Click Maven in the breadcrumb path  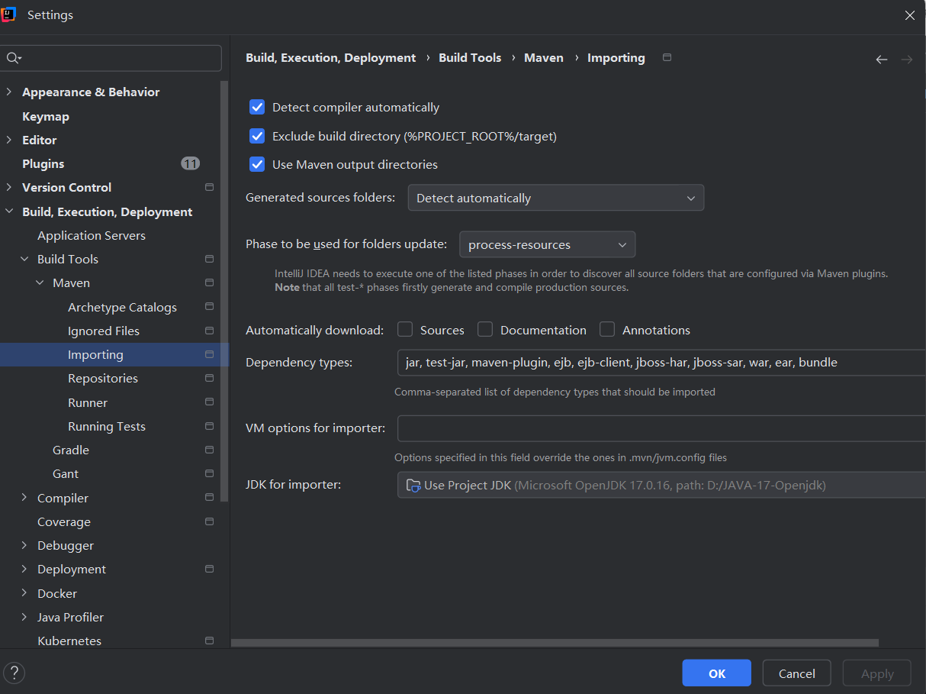point(544,57)
